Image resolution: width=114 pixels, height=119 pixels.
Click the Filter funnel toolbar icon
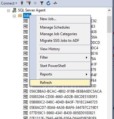tap(42, 3)
